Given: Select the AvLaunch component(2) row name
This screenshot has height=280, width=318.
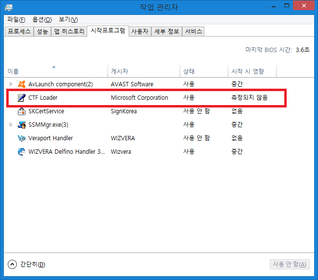Looking at the screenshot, I should [x=61, y=84].
